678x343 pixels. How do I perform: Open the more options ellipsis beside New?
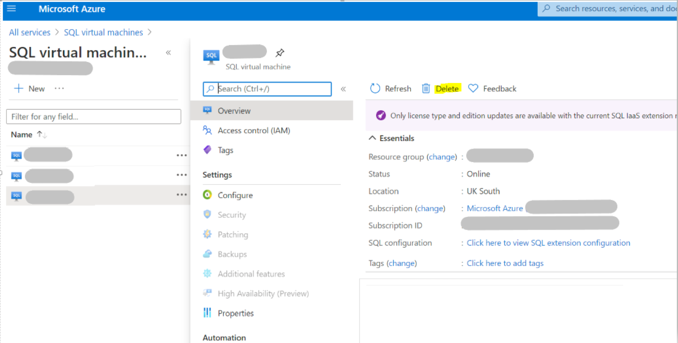[x=59, y=88]
